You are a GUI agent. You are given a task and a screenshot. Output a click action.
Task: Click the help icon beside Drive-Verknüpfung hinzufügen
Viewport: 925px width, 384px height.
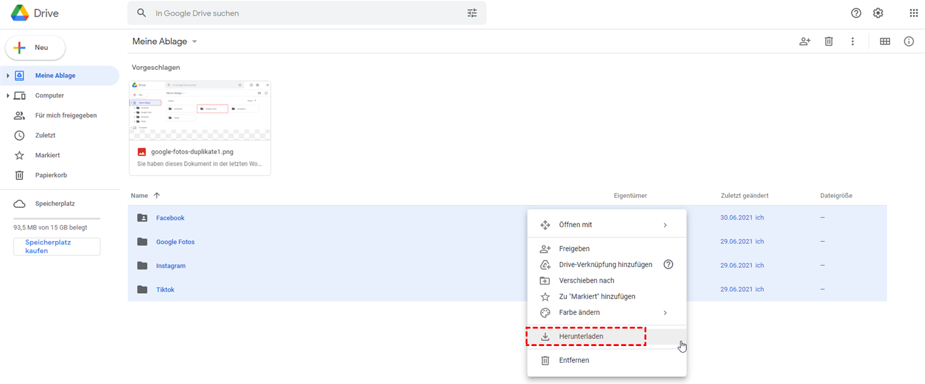668,265
